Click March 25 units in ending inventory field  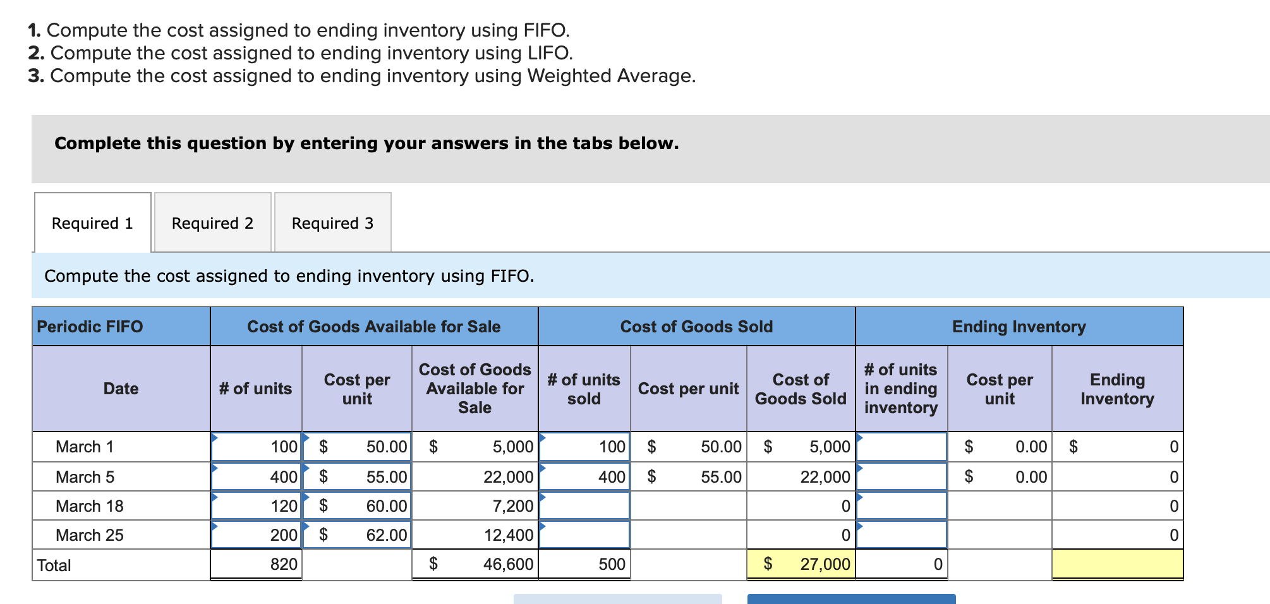[x=902, y=535]
